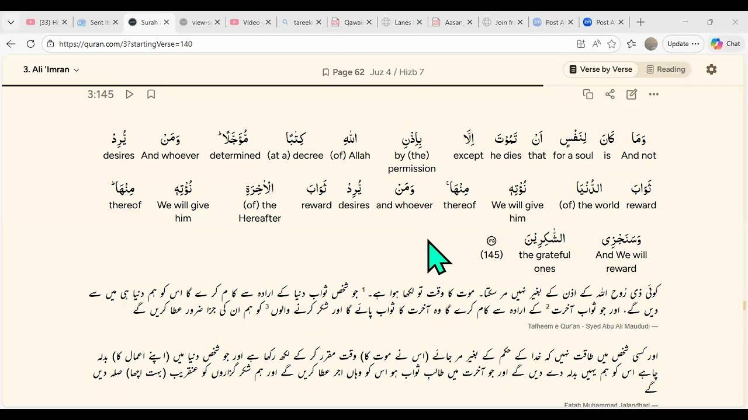This screenshot has width=748, height=420.
Task: Open browser favorites list
Action: click(632, 44)
